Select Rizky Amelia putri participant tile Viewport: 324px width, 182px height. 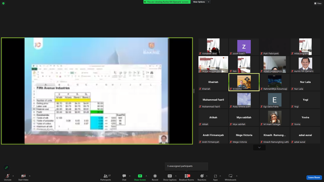pyautogui.click(x=244, y=100)
